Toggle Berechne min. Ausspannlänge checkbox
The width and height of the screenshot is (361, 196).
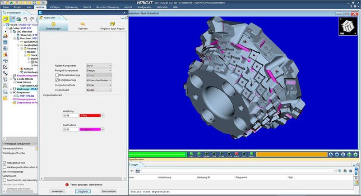tap(5, 180)
